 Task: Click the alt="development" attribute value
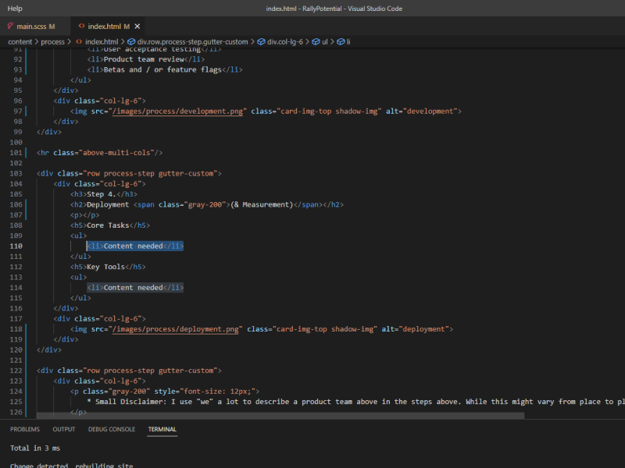(x=430, y=111)
